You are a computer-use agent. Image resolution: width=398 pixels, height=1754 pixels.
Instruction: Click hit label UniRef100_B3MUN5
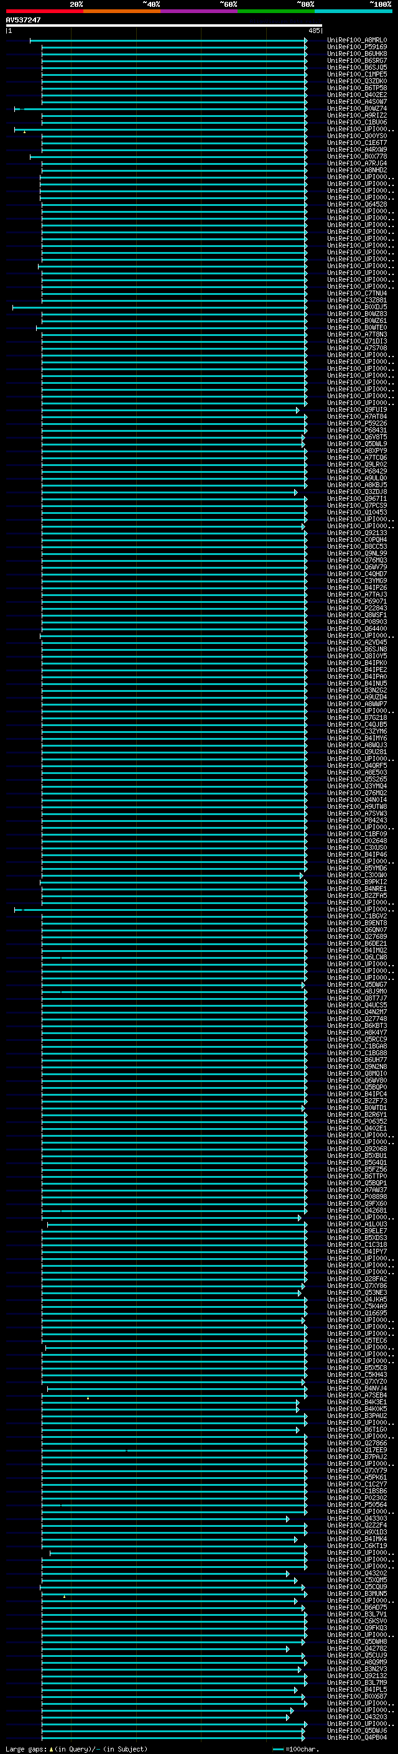[357, 1593]
